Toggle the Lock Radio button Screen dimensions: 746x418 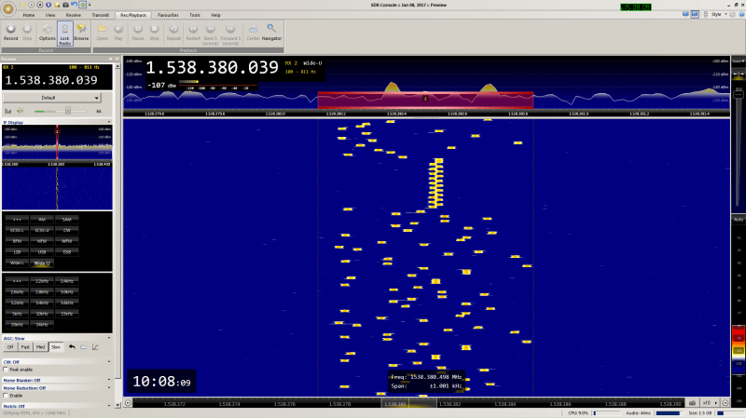(x=64, y=34)
